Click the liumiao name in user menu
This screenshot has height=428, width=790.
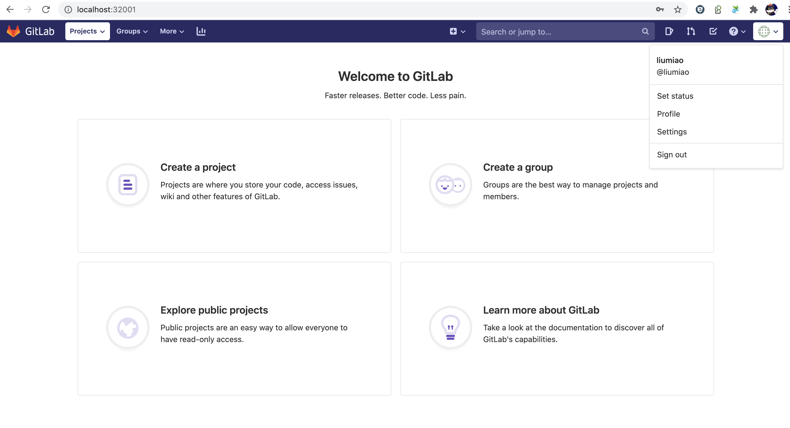click(x=670, y=60)
